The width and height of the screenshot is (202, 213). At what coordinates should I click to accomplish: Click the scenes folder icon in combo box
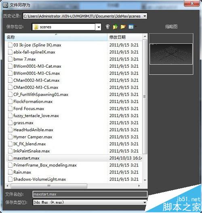click(x=36, y=27)
